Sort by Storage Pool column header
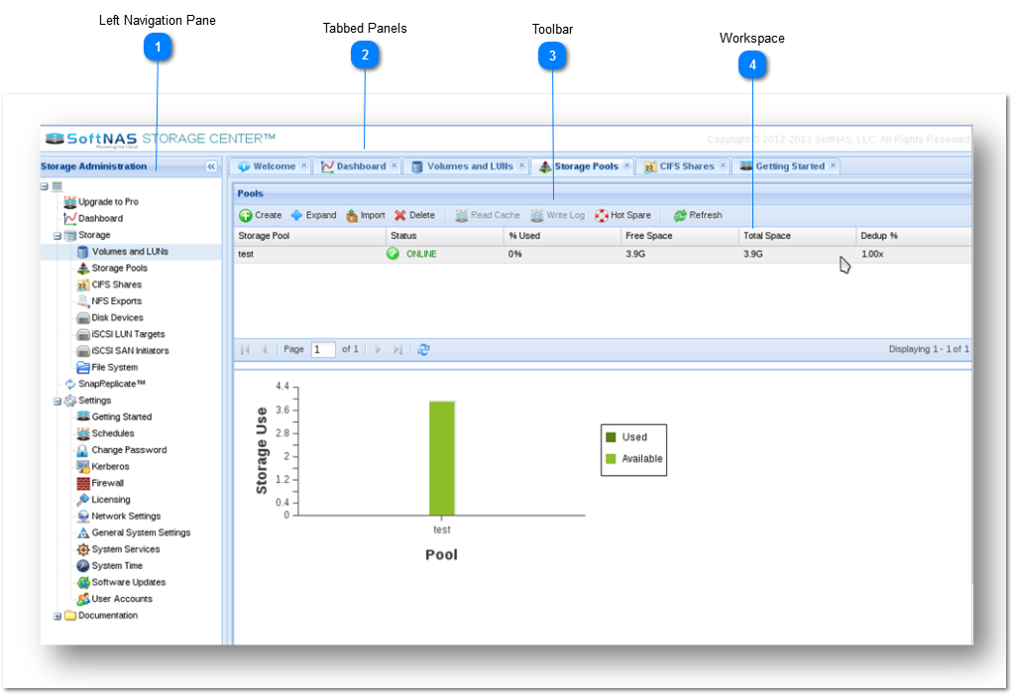This screenshot has height=696, width=1014. pos(310,236)
